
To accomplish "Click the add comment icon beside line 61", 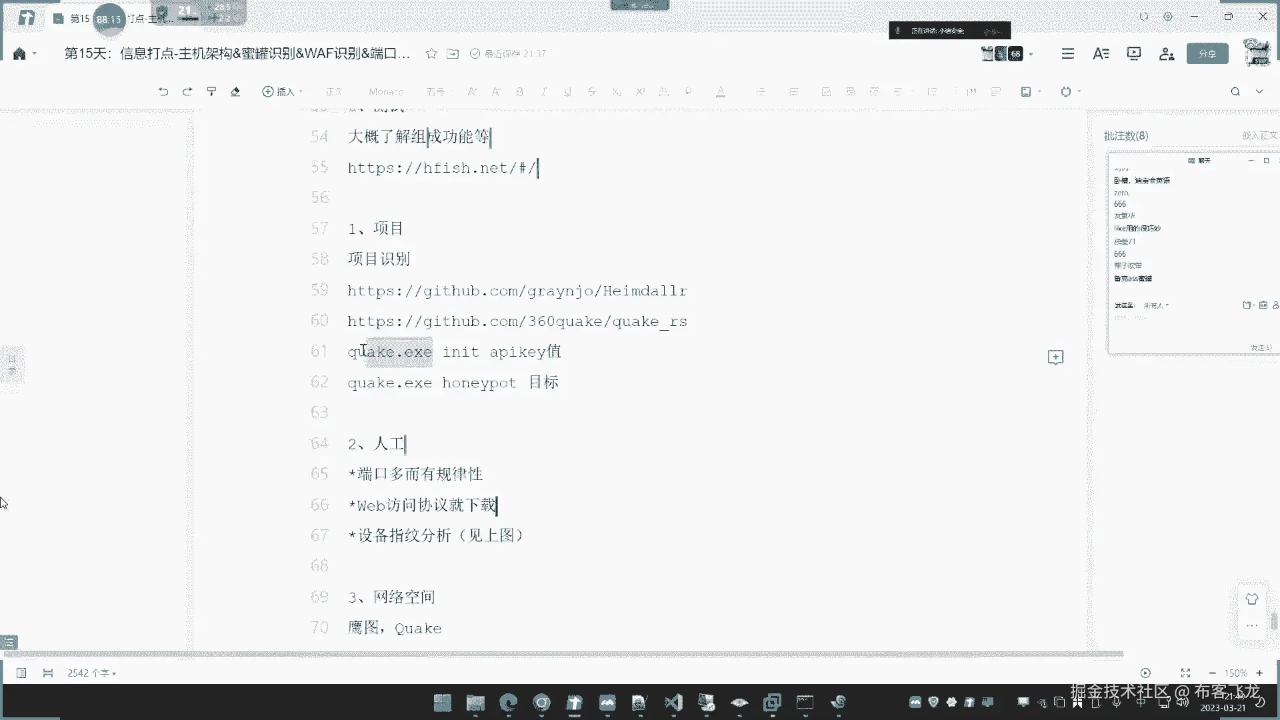I will (x=1055, y=357).
